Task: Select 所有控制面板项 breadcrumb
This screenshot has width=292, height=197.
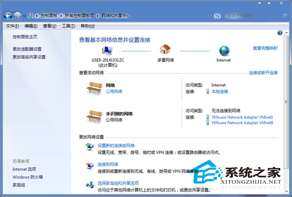Action: pyautogui.click(x=79, y=16)
